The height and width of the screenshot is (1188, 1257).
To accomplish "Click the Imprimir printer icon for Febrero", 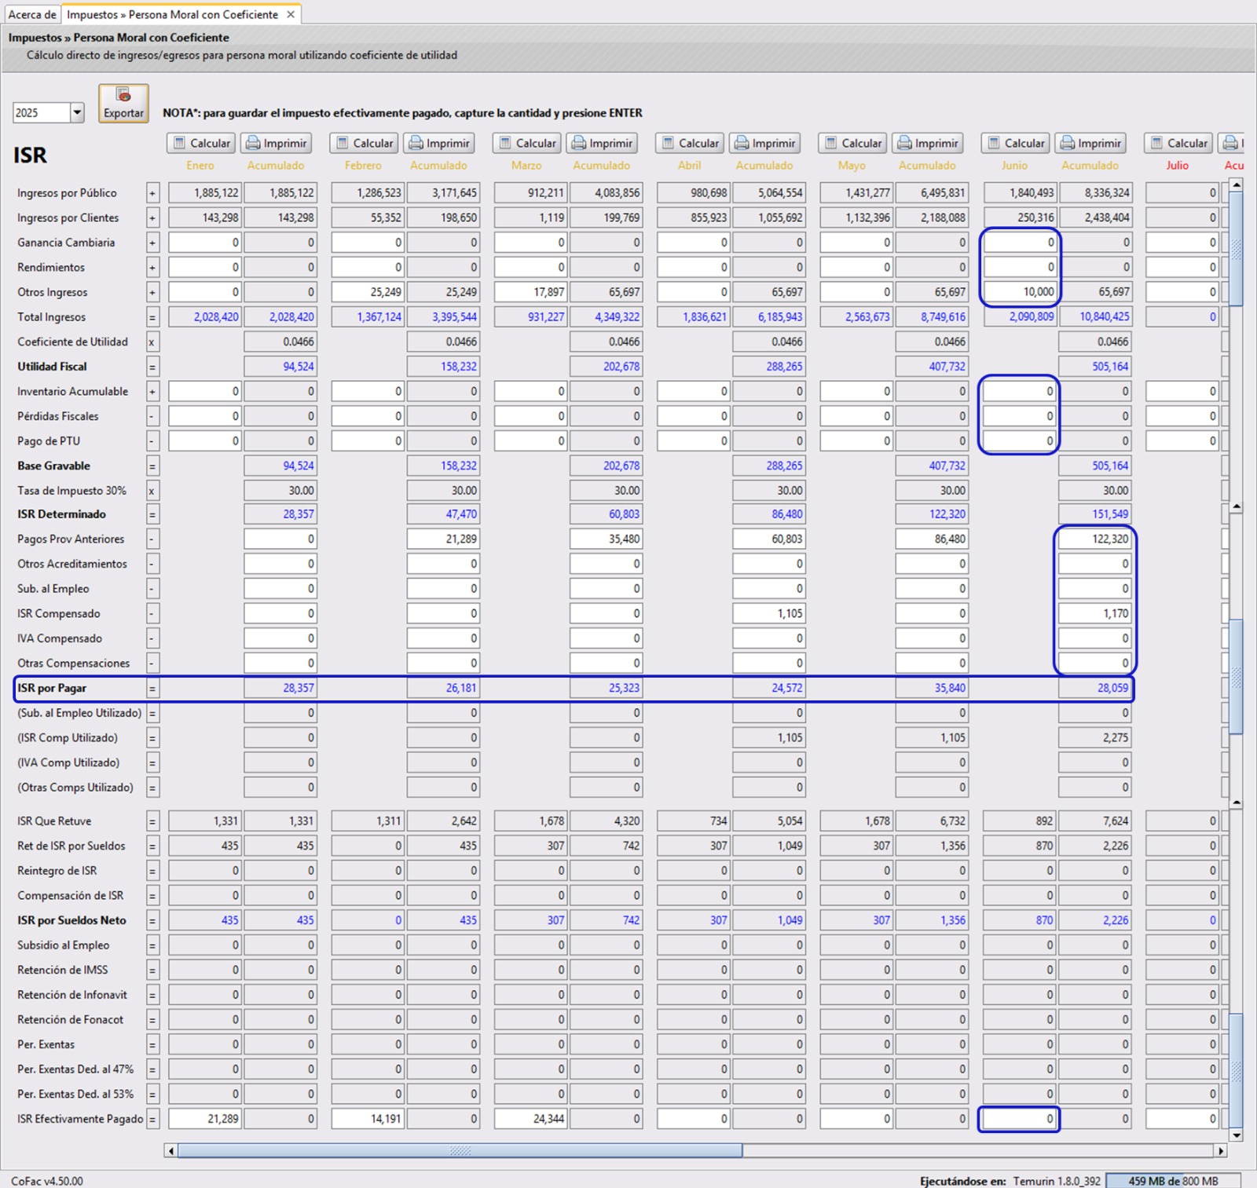I will tap(415, 143).
